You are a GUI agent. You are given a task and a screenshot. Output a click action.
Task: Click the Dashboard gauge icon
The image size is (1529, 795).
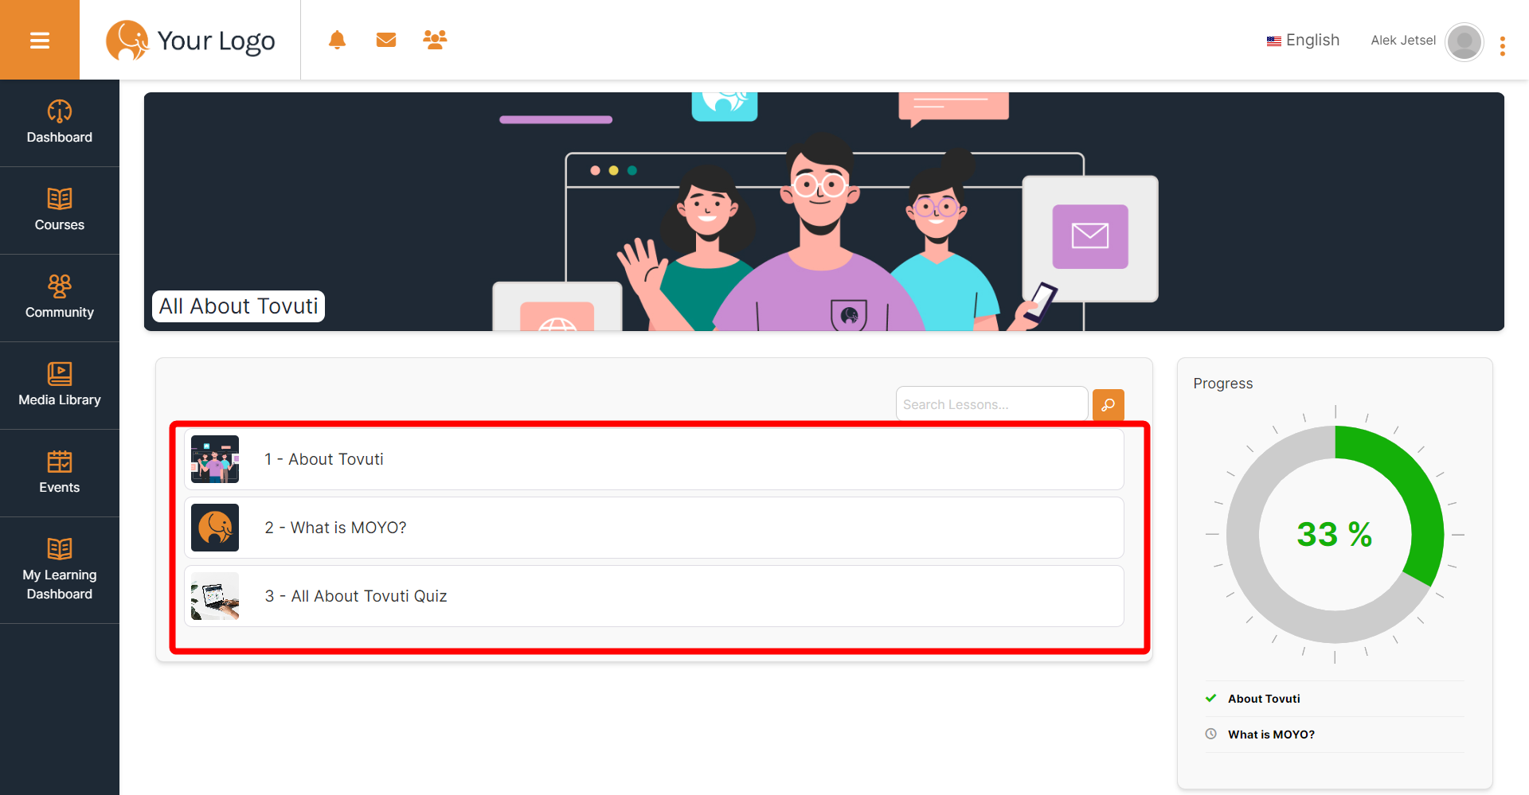tap(60, 111)
